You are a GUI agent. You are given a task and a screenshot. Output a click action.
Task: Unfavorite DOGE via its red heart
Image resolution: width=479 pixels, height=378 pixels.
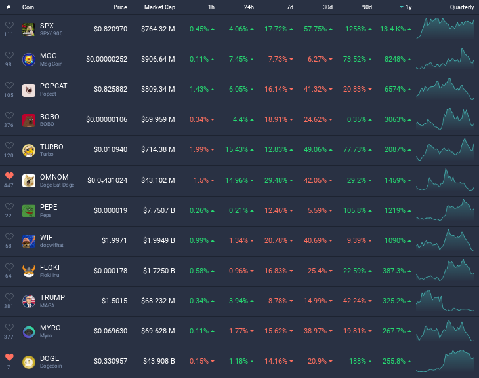pyautogui.click(x=9, y=357)
